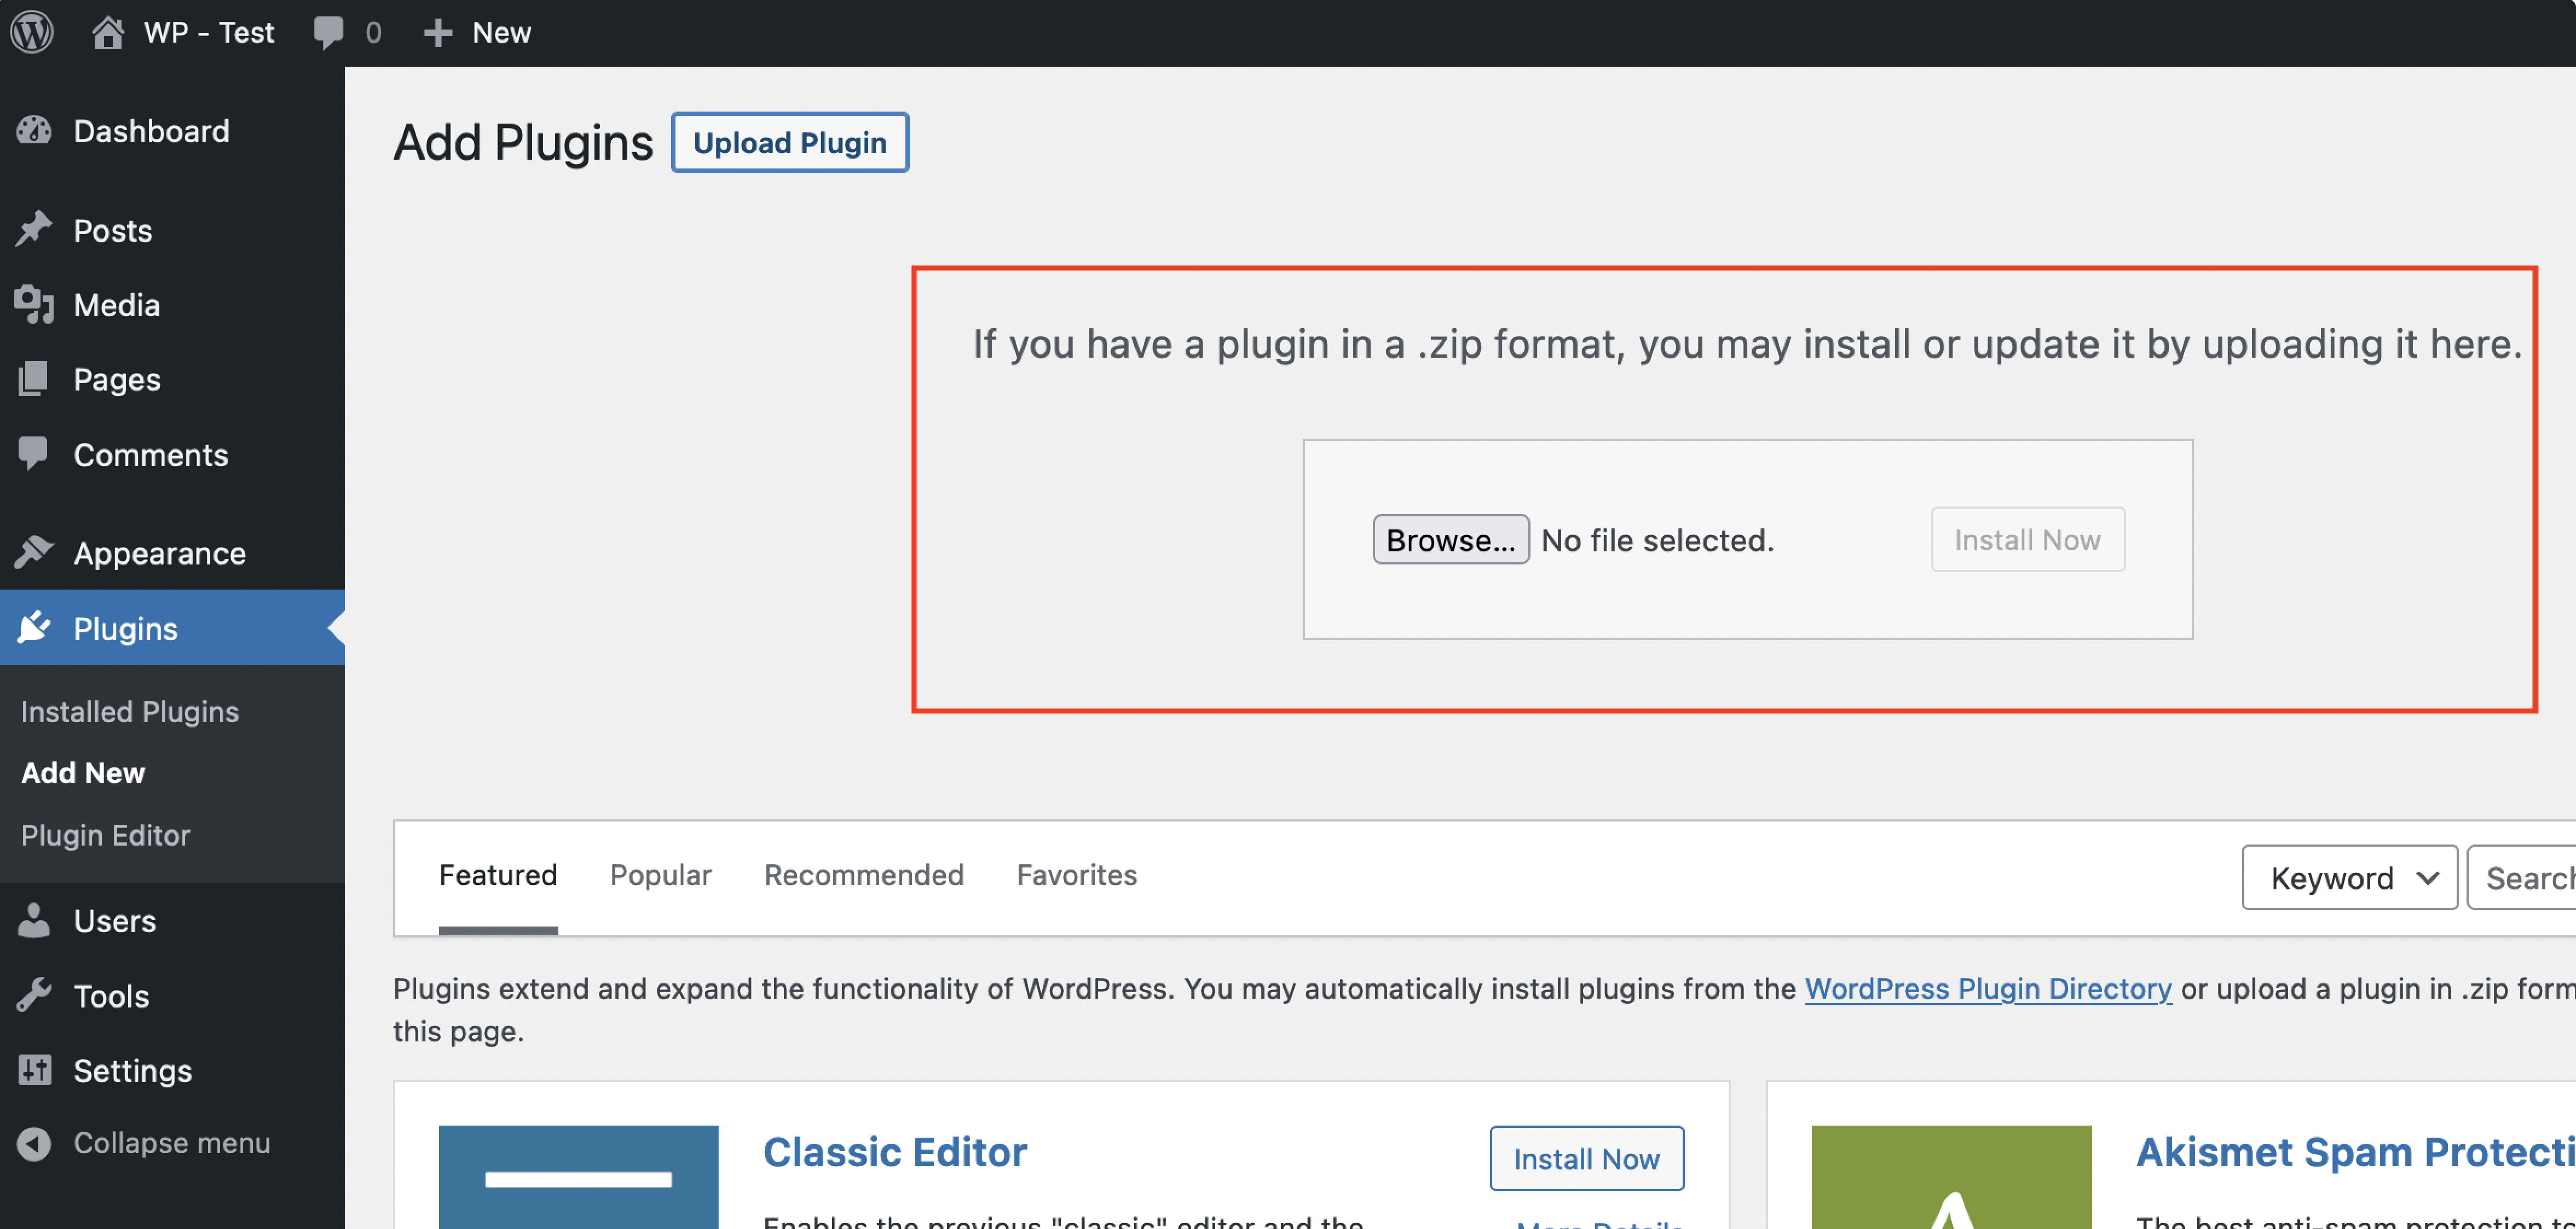
Task: Open the Keyword search type dropdown
Action: [x=2349, y=877]
